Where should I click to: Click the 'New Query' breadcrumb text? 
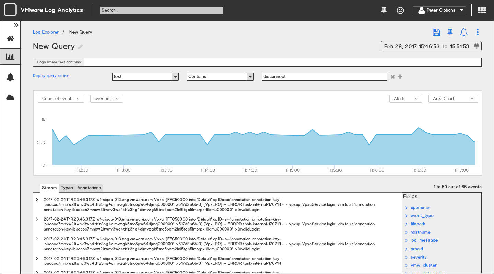[x=81, y=32]
